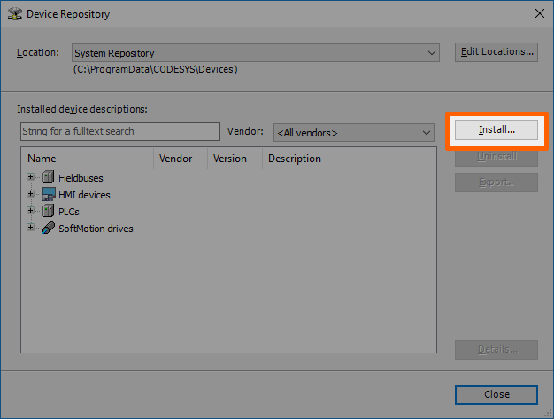Expand the HMI devices tree node

31,195
